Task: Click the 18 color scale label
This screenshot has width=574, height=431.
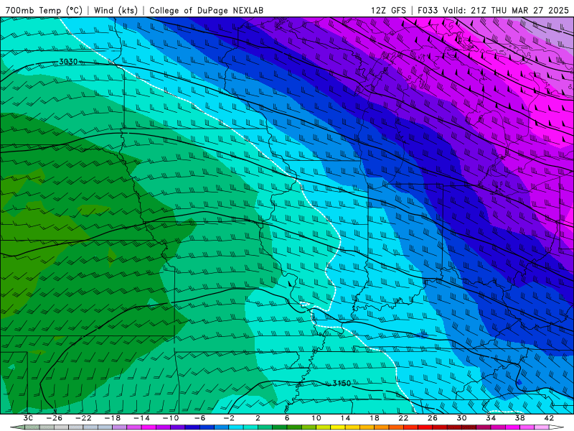Action: (374, 418)
